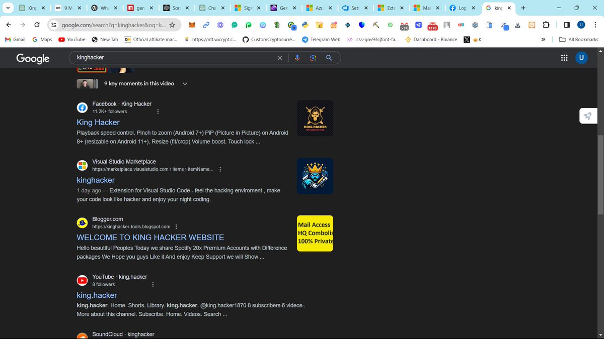Open WELCOME TO KING HACKER WEBSITE link

click(x=150, y=238)
